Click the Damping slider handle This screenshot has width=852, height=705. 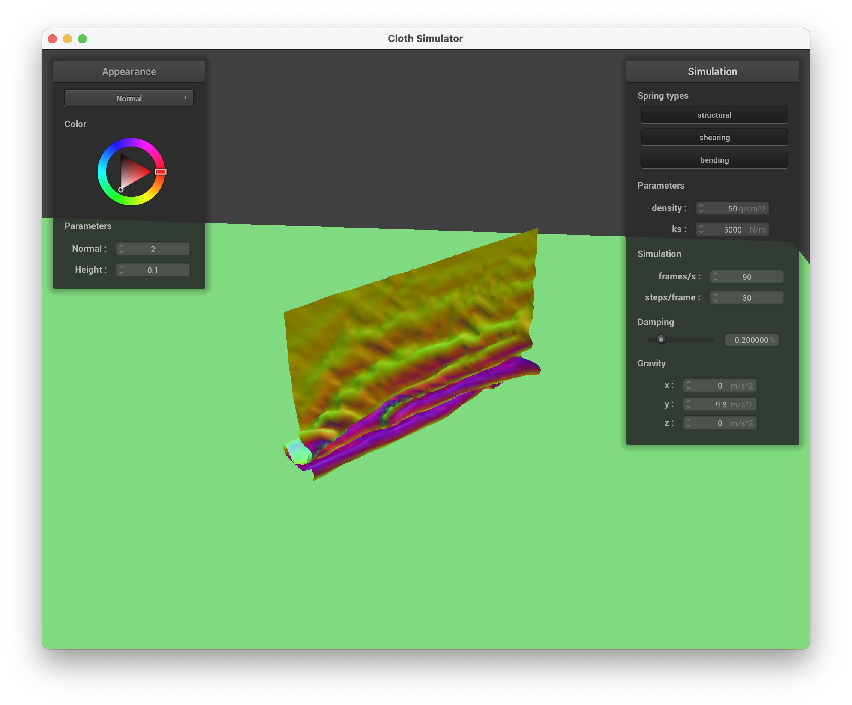point(661,339)
